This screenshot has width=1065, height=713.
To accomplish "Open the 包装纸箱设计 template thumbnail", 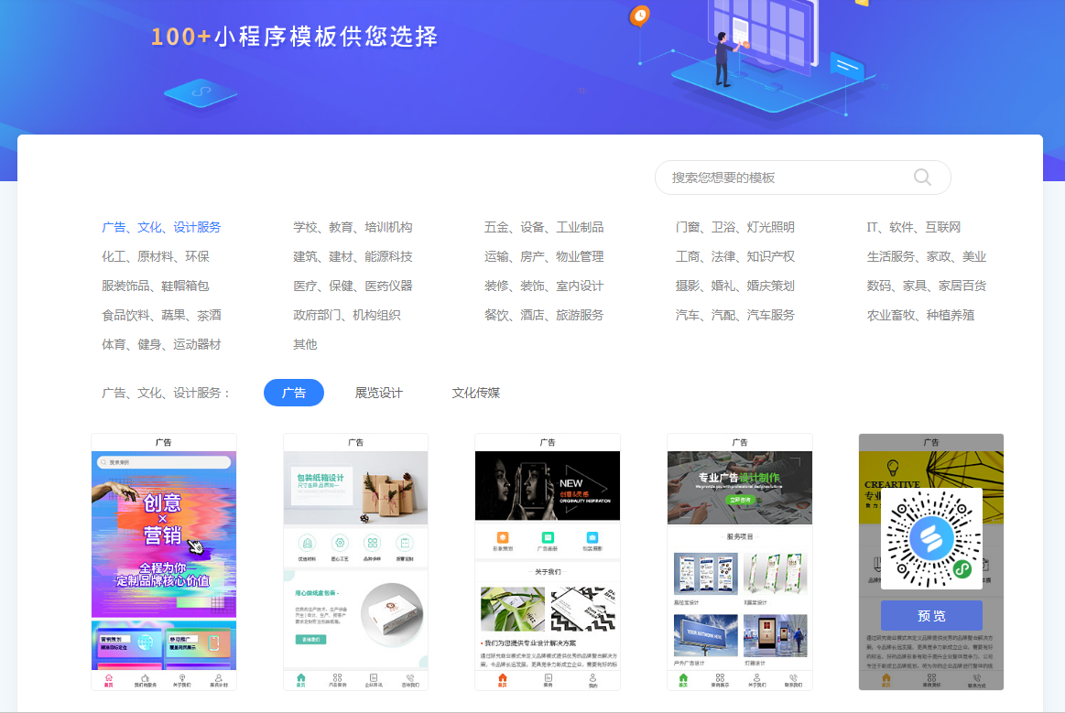I will (x=355, y=562).
